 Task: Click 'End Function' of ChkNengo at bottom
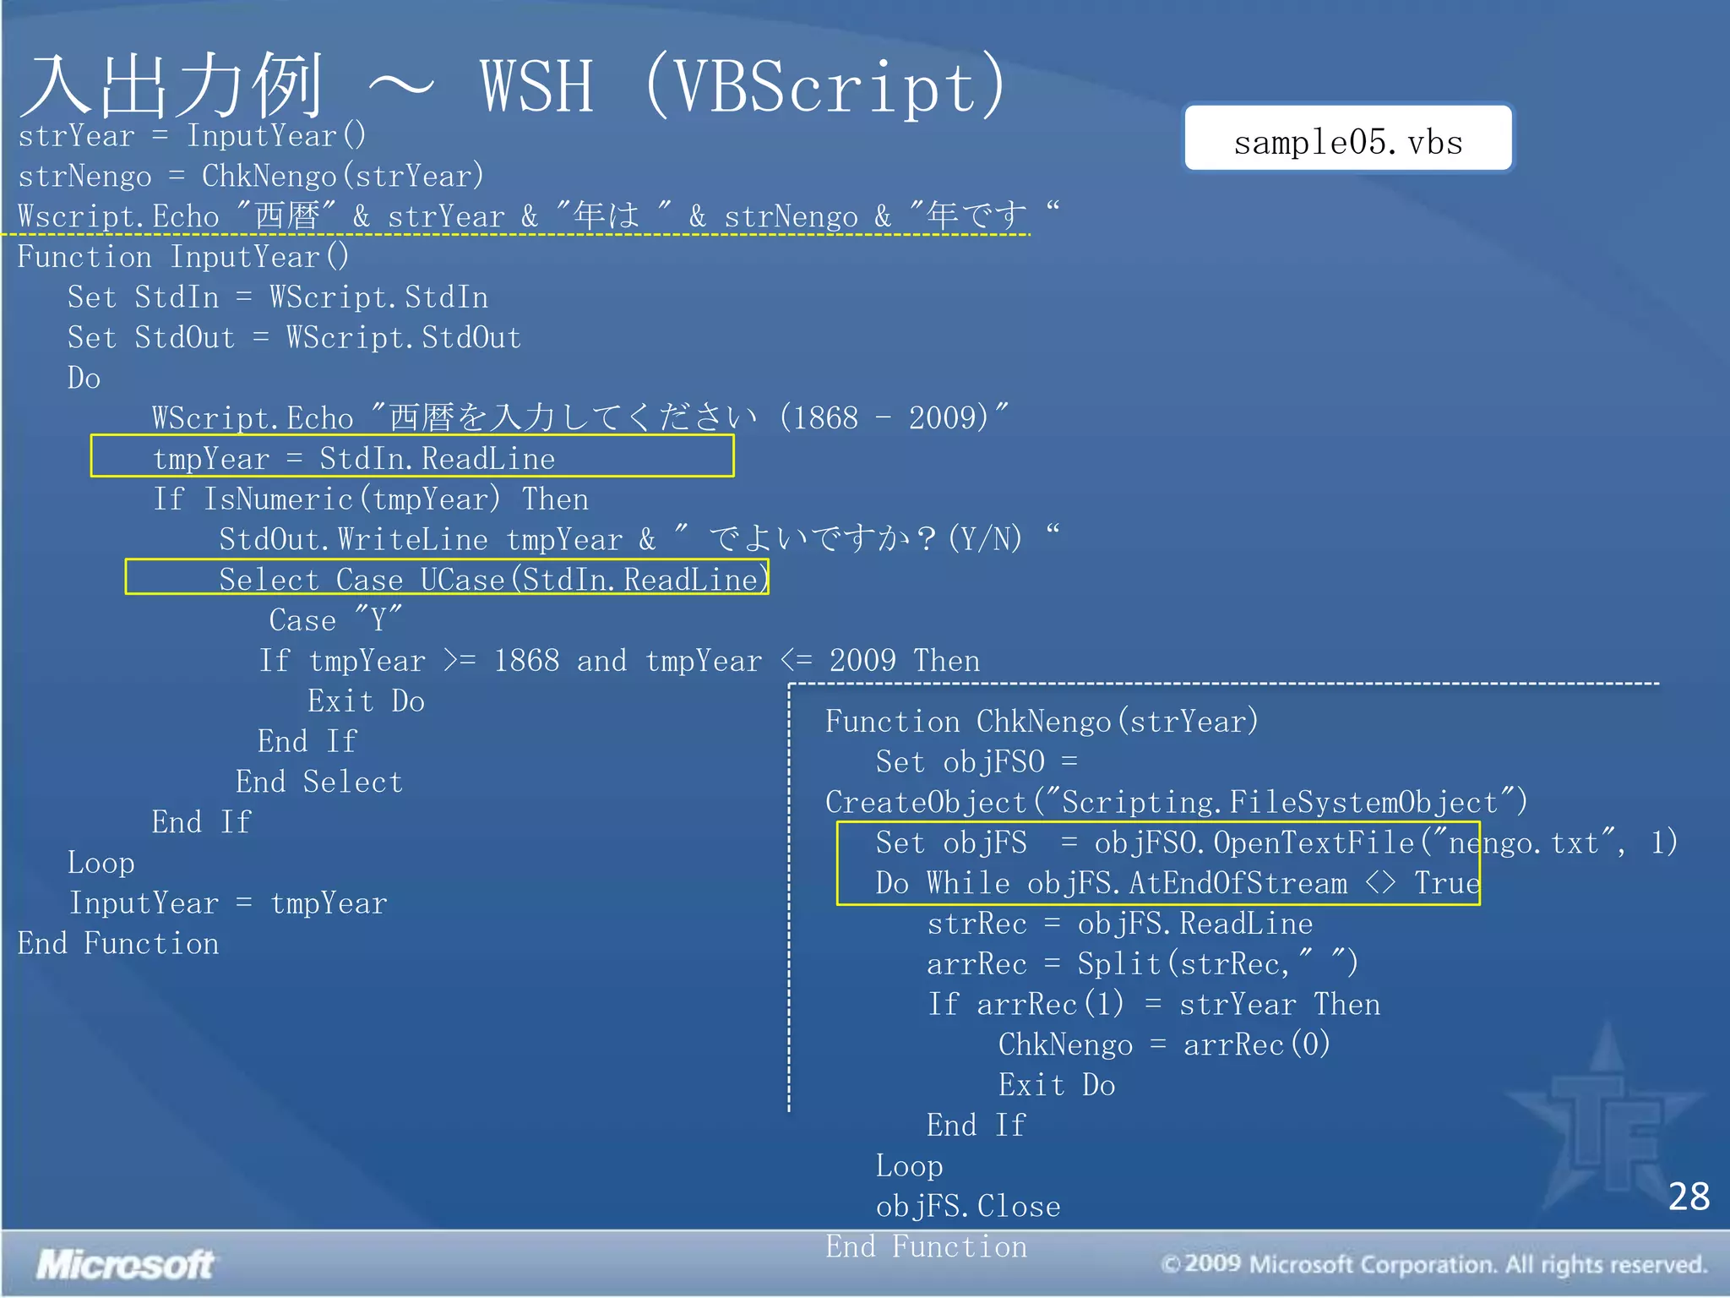tap(927, 1246)
